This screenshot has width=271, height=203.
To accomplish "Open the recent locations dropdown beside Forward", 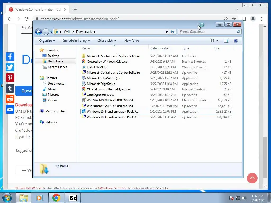I will click(x=51, y=32).
